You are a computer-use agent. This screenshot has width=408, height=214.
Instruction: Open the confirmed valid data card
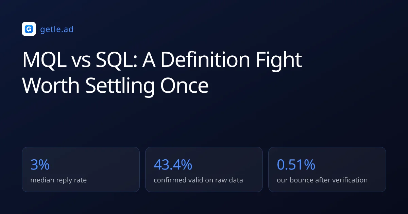pyautogui.click(x=204, y=170)
